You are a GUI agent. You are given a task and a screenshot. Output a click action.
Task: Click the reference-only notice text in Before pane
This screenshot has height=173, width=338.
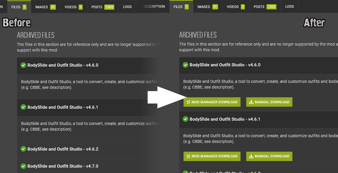click(89, 47)
